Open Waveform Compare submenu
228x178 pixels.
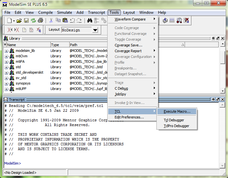pyautogui.click(x=133, y=19)
